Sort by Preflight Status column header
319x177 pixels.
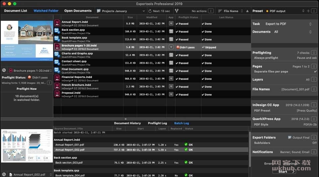pyautogui.click(x=188, y=17)
